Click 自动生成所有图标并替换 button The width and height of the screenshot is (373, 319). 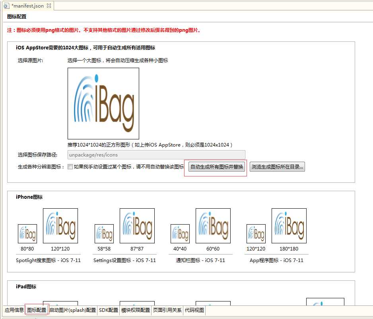217,167
